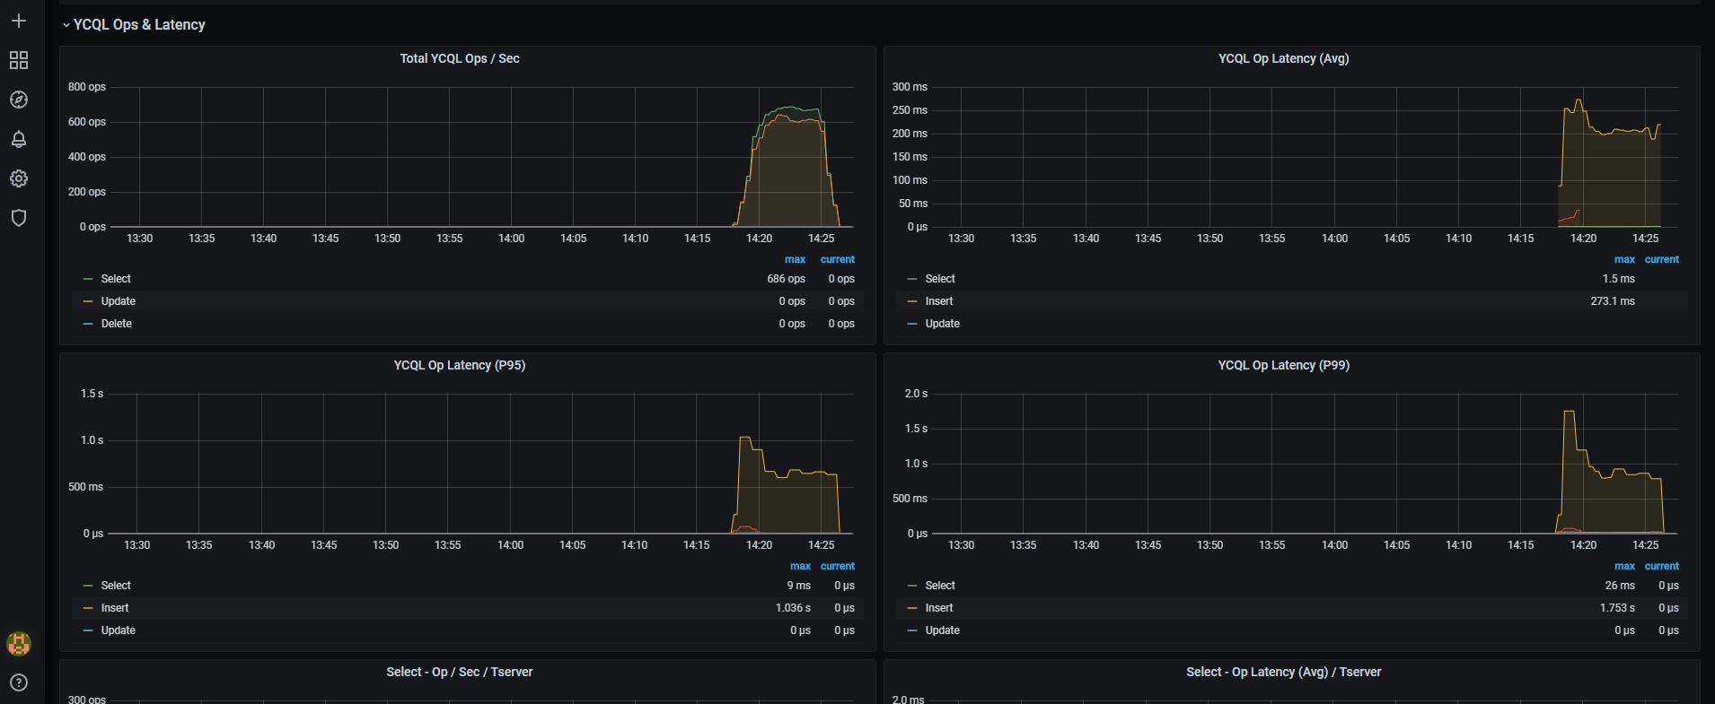1715x704 pixels.
Task: Open the YCQL Op Latency (P99) panel menu
Action: [x=1283, y=365]
